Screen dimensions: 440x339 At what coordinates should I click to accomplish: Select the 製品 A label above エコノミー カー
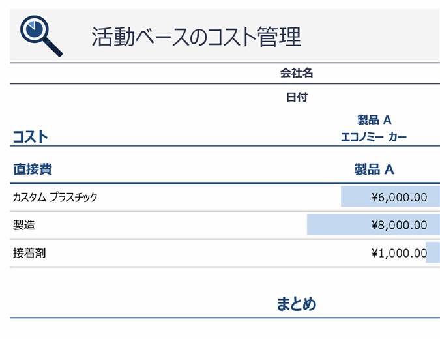click(x=374, y=120)
